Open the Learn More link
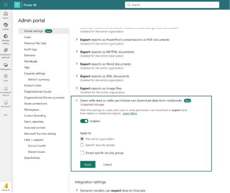Image resolution: width=230 pixels, height=193 pixels. point(130,113)
